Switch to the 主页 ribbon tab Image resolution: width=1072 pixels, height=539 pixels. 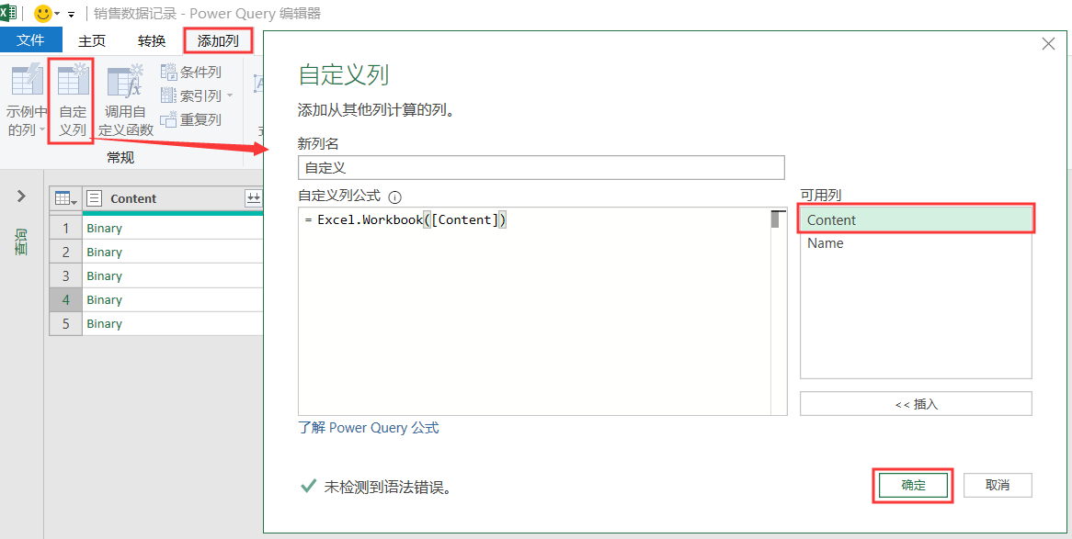coord(92,41)
